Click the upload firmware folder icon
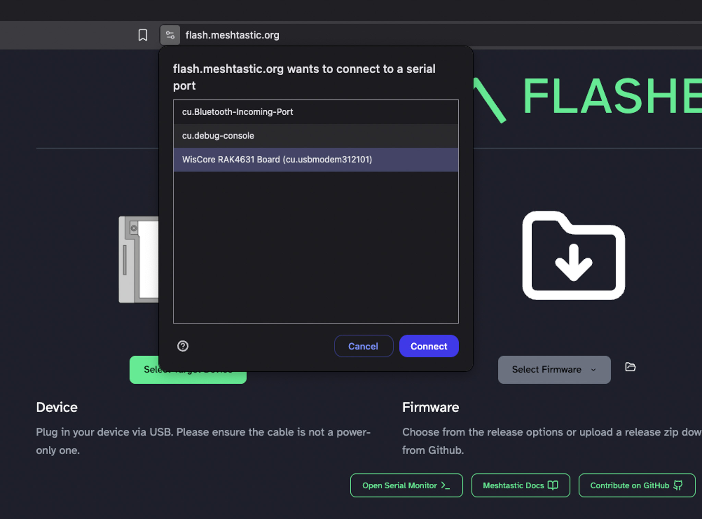The height and width of the screenshot is (519, 702). click(630, 367)
